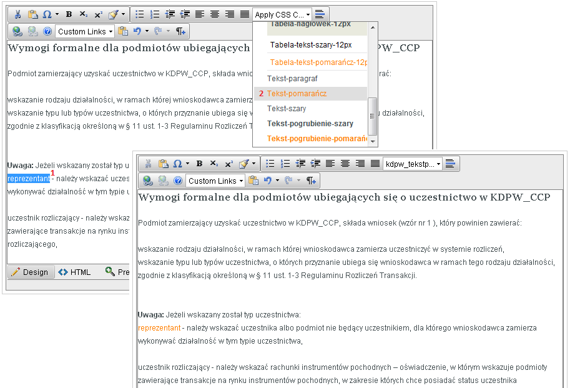Click Remove Link icon in back editor
This screenshot has height=388, width=575.
tap(32, 31)
